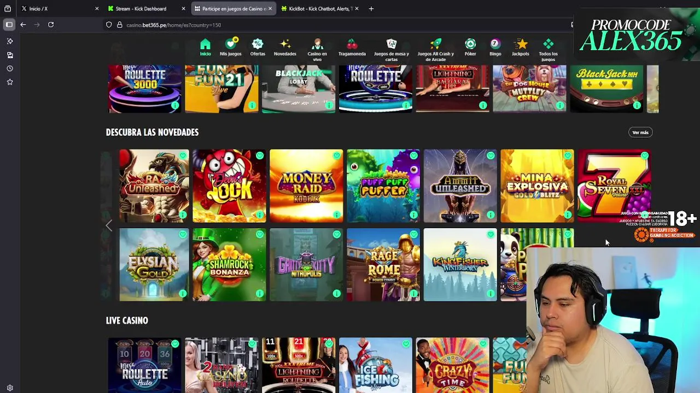Image resolution: width=700 pixels, height=393 pixels.
Task: Go to Inicio home section
Action: (205, 48)
